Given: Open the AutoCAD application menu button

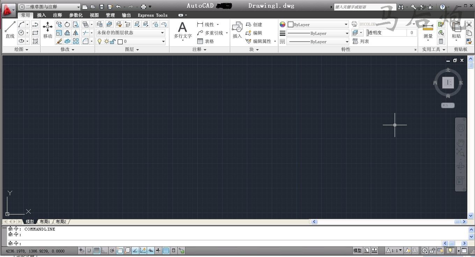Looking at the screenshot, I should (8, 10).
